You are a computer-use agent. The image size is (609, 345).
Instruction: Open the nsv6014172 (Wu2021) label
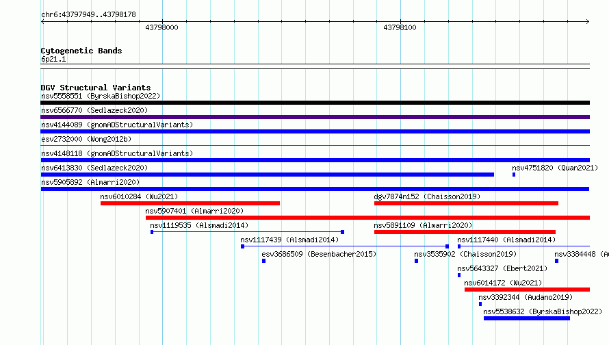tap(503, 283)
